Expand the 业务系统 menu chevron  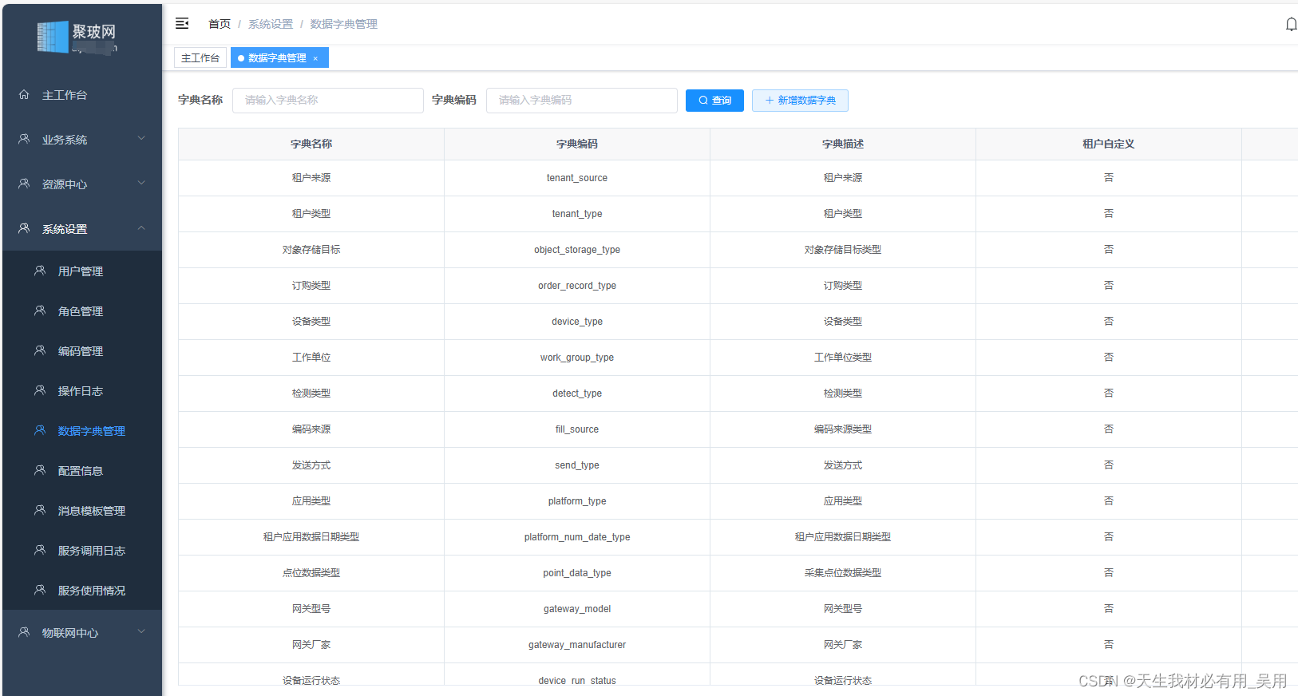141,138
